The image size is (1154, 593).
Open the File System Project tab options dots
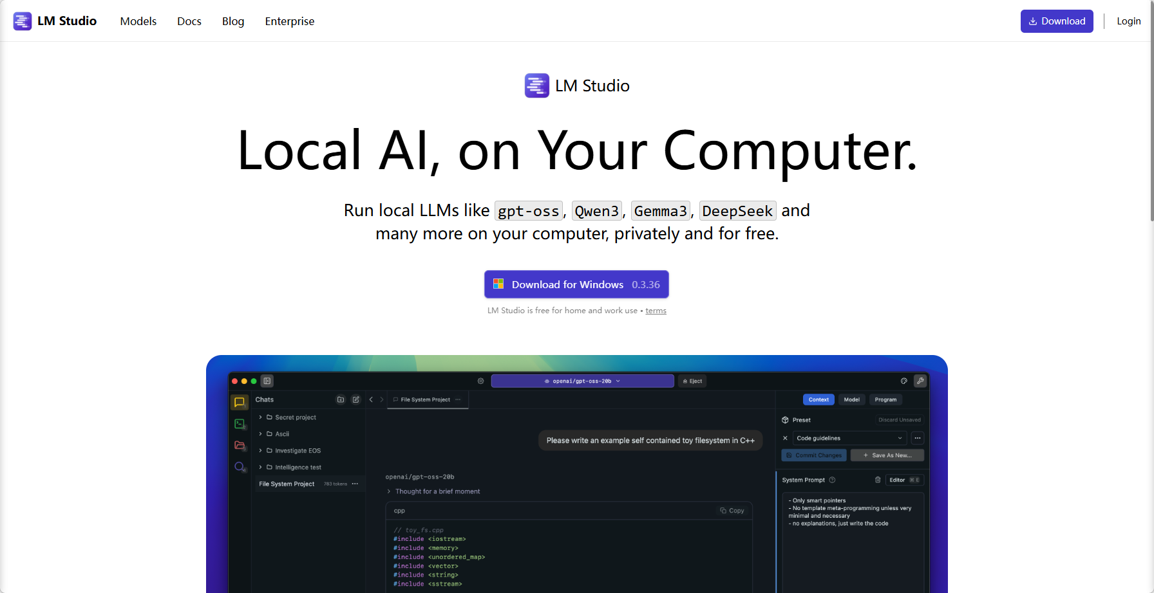[458, 399]
